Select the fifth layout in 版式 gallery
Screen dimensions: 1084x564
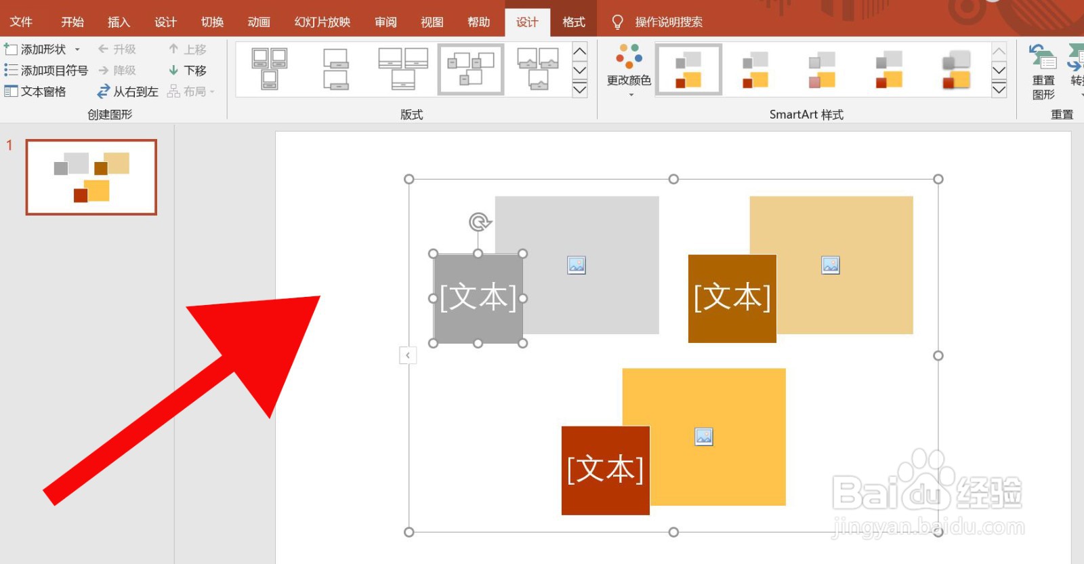click(x=538, y=69)
